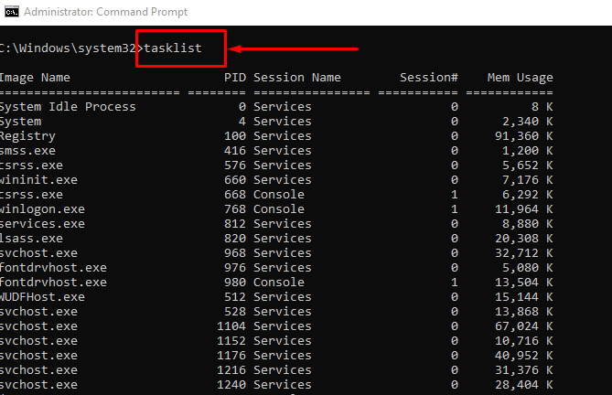This screenshot has width=612, height=395.
Task: Click the 'Session#' column header
Action: (428, 78)
